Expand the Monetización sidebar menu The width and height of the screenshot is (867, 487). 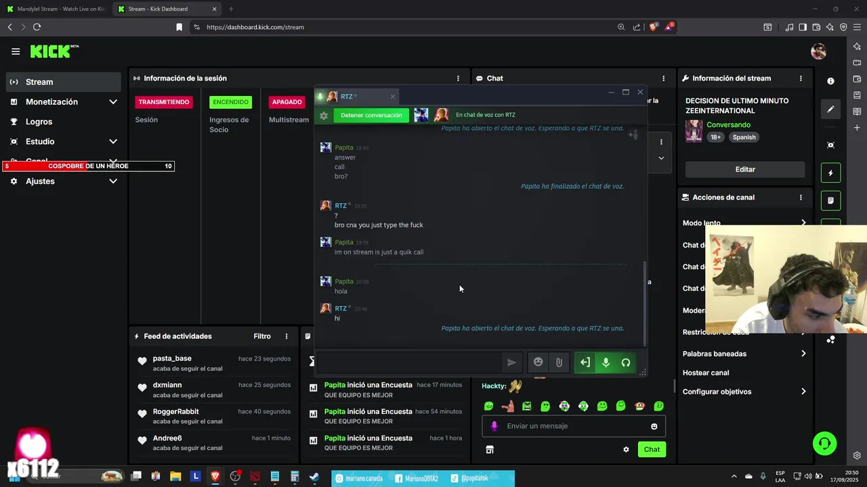pyautogui.click(x=113, y=102)
